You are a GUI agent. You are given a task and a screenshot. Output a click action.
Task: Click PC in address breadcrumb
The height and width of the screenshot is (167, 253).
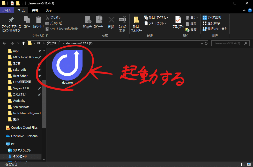click(39, 43)
